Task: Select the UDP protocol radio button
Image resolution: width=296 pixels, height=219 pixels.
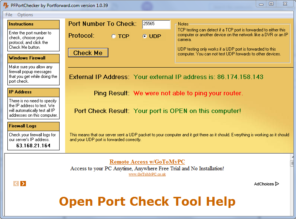Action: (145, 36)
